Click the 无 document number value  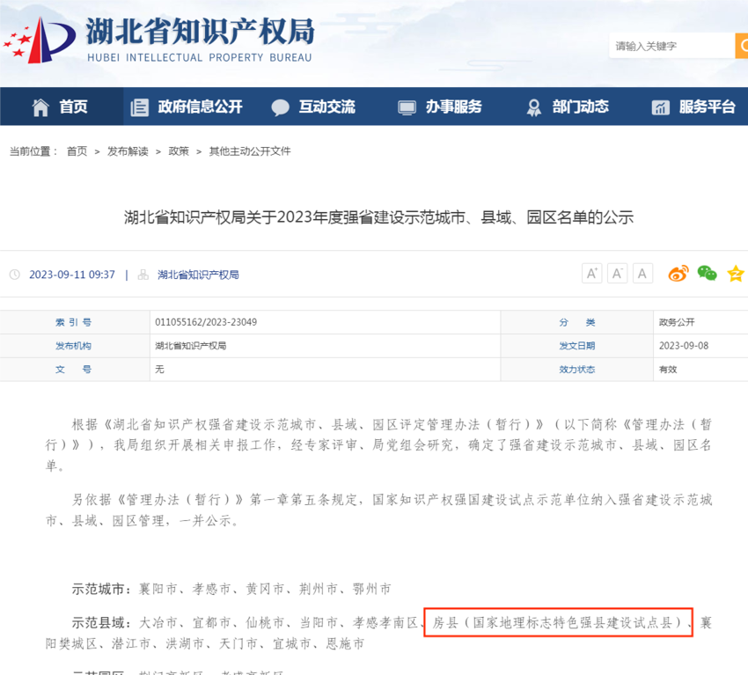pos(159,370)
